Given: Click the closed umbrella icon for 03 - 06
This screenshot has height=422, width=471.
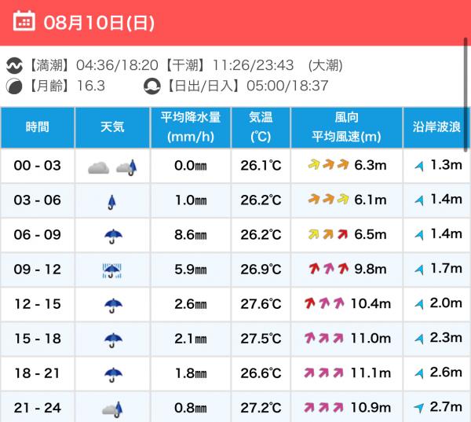Looking at the screenshot, I should pos(111,202).
